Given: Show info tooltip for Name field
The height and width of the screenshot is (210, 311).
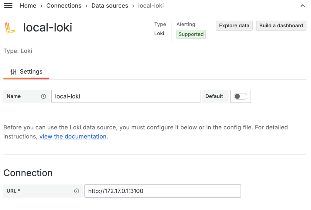Looking at the screenshot, I should 43,96.
